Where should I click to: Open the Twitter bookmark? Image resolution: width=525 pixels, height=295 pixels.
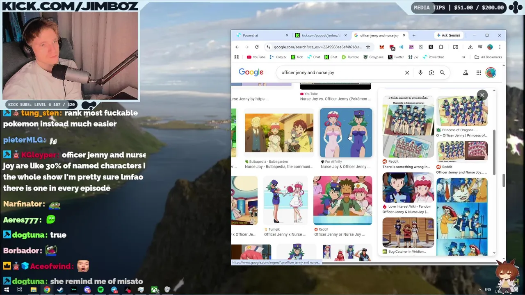click(x=396, y=57)
